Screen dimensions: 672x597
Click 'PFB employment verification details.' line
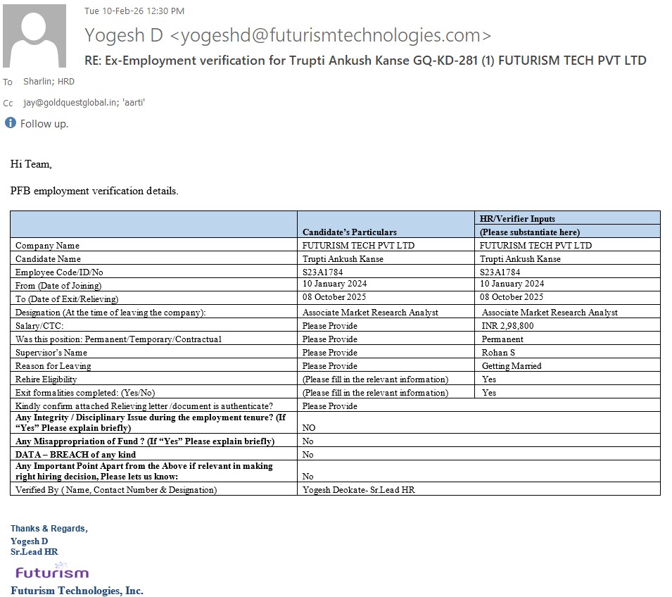tap(94, 191)
